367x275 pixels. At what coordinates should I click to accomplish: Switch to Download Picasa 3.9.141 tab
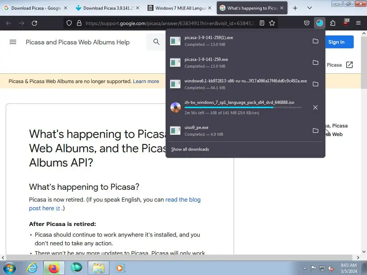pos(108,8)
